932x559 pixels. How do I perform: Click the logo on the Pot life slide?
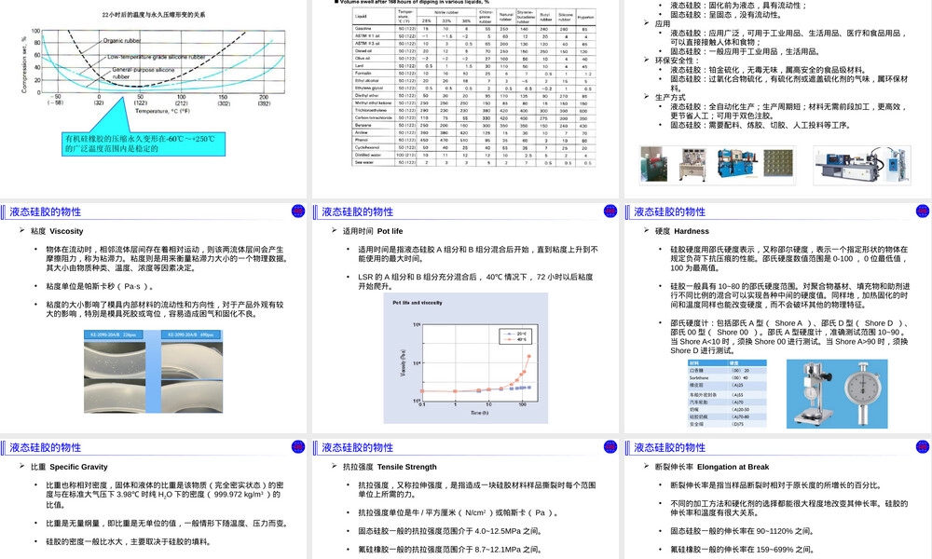pyautogui.click(x=610, y=211)
